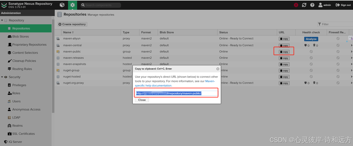Click Create repository button
Viewport: 353px width, 146px height.
pos(72,24)
